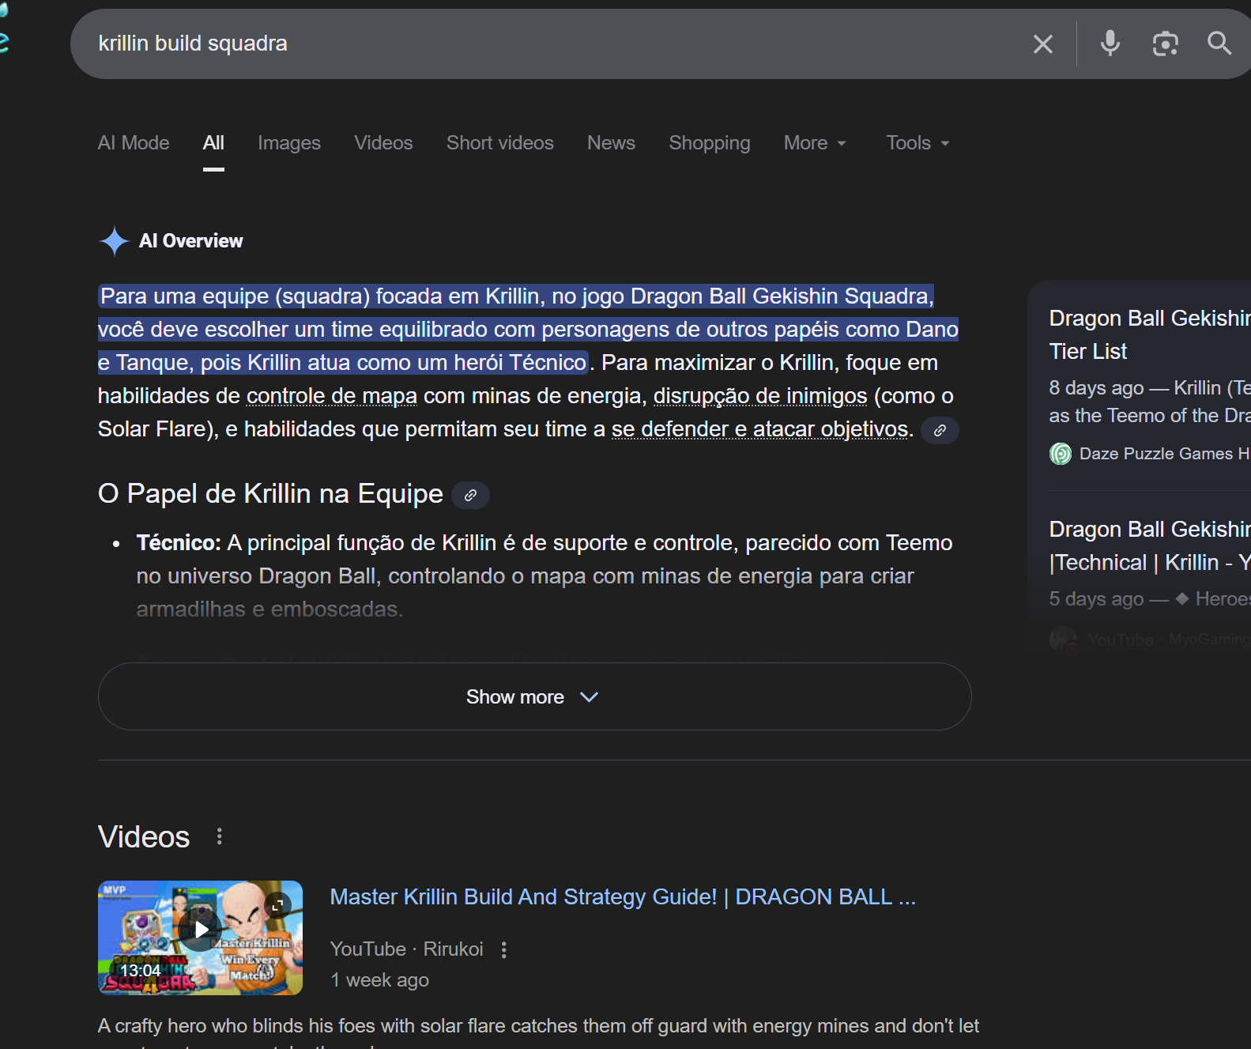The height and width of the screenshot is (1049, 1251).
Task: Switch to AI Mode tab
Action: tap(134, 143)
